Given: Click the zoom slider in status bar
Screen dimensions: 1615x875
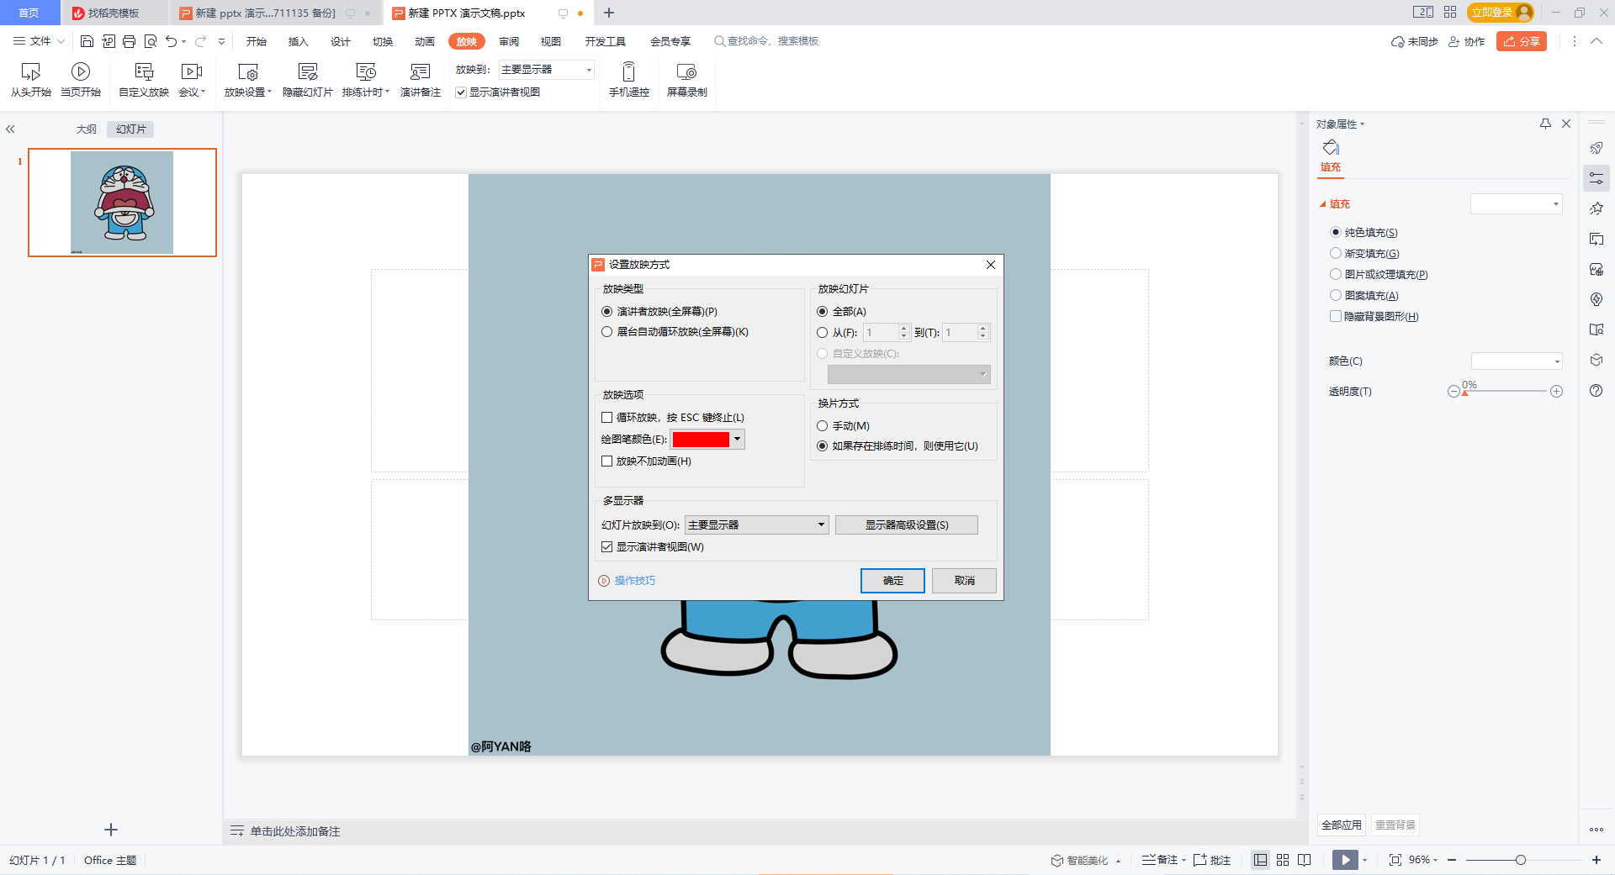Looking at the screenshot, I should tap(1521, 860).
